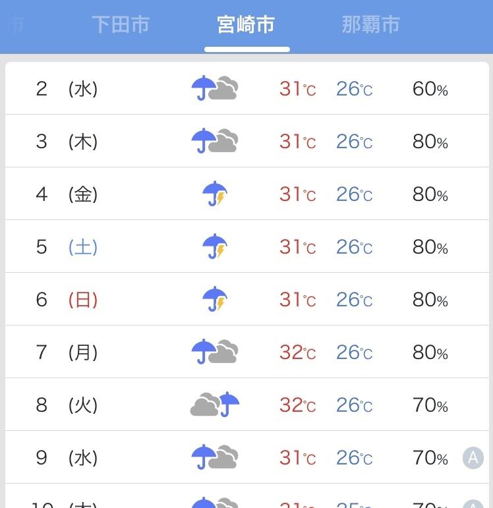Click the 32°C high for day 7
Image resolution: width=493 pixels, height=508 pixels.
pyautogui.click(x=297, y=352)
